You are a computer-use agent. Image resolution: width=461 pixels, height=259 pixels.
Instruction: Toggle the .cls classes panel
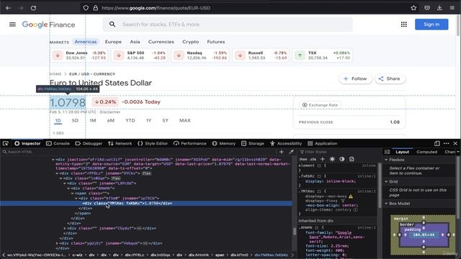pos(313,159)
